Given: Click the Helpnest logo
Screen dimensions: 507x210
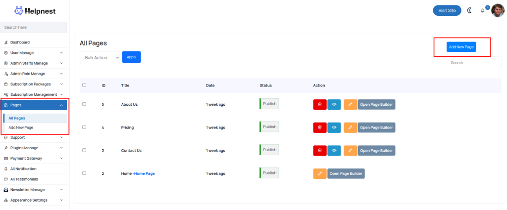Looking at the screenshot, I should click(x=35, y=10).
